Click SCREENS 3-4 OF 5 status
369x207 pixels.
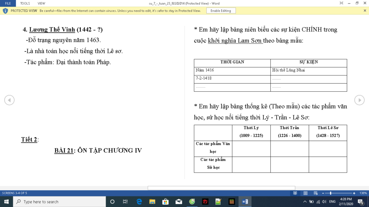[x=14, y=193]
